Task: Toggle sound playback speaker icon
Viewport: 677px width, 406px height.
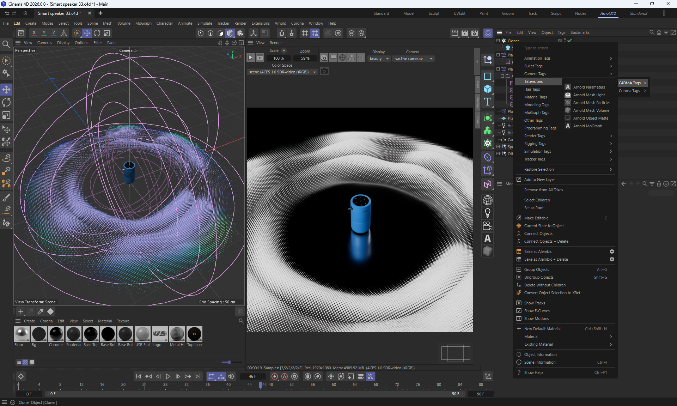Action: click(x=231, y=376)
